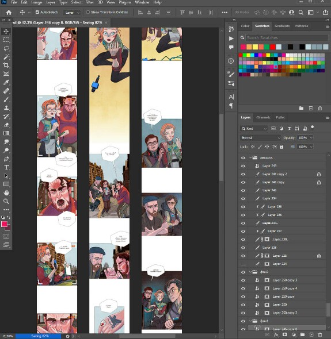Select the Crop tool
The image size is (331, 339).
click(6, 66)
